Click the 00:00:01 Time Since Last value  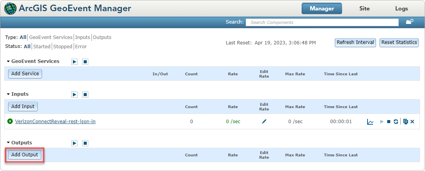pyautogui.click(x=341, y=122)
